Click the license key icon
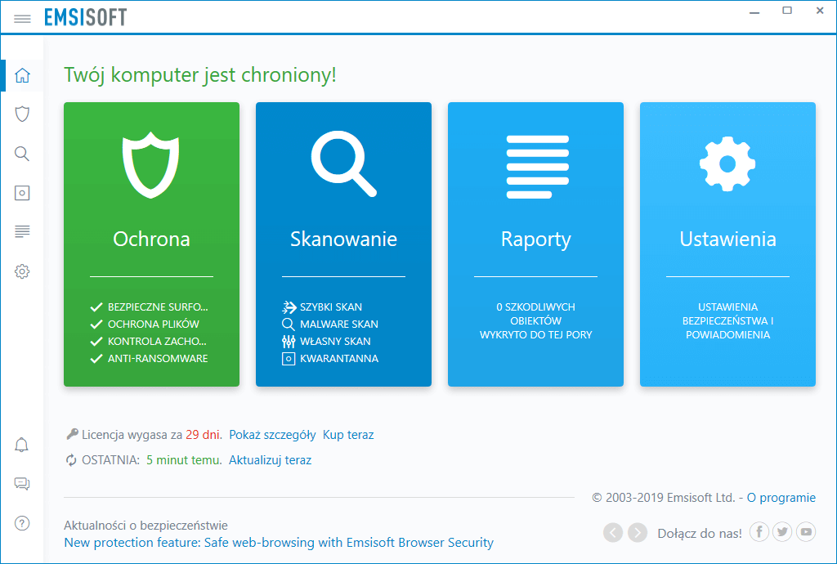Image resolution: width=837 pixels, height=564 pixels. click(x=72, y=434)
